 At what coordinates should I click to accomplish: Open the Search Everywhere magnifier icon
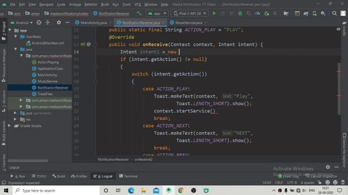point(334,14)
